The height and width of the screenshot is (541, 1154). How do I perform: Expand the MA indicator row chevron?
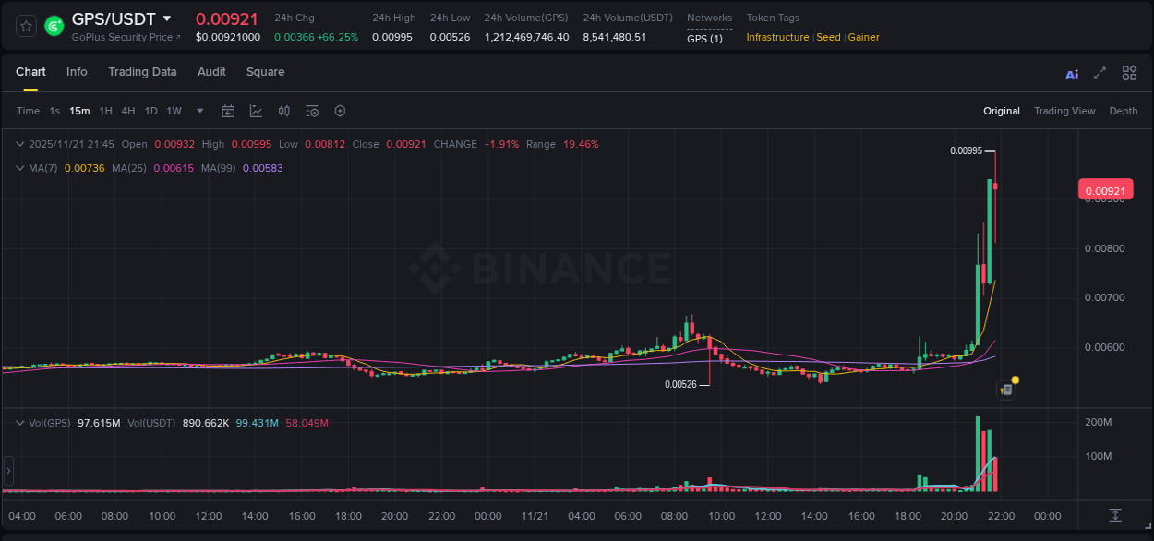pos(19,166)
